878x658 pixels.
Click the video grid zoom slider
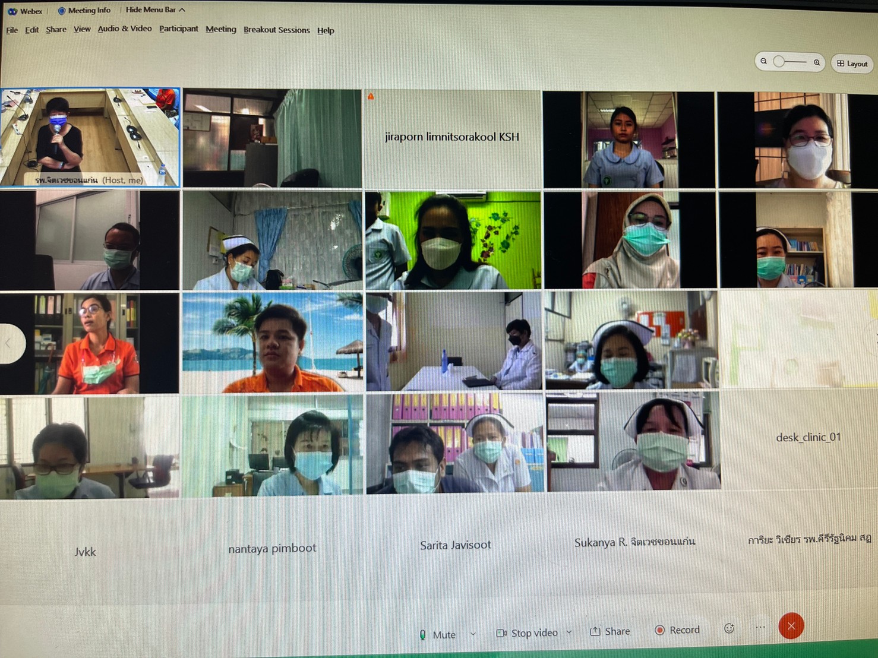789,62
